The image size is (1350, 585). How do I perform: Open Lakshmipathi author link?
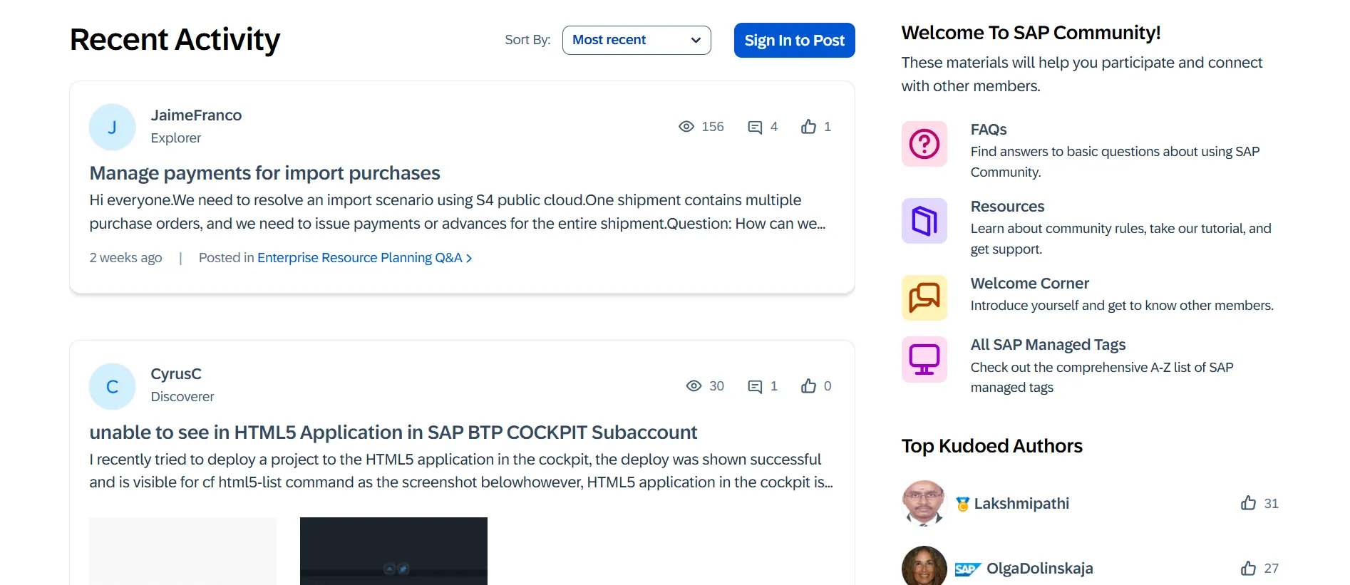pos(1021,504)
